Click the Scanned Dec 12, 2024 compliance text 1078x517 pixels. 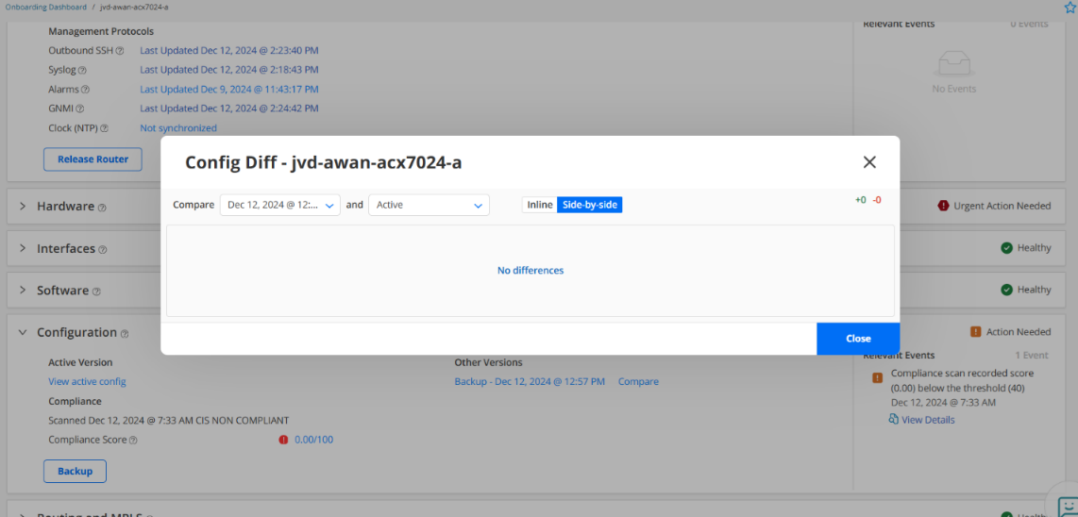pos(168,420)
